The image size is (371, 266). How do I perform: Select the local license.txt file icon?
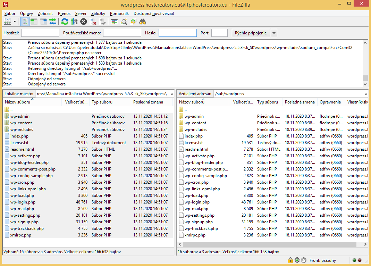pyautogui.click(x=7, y=143)
